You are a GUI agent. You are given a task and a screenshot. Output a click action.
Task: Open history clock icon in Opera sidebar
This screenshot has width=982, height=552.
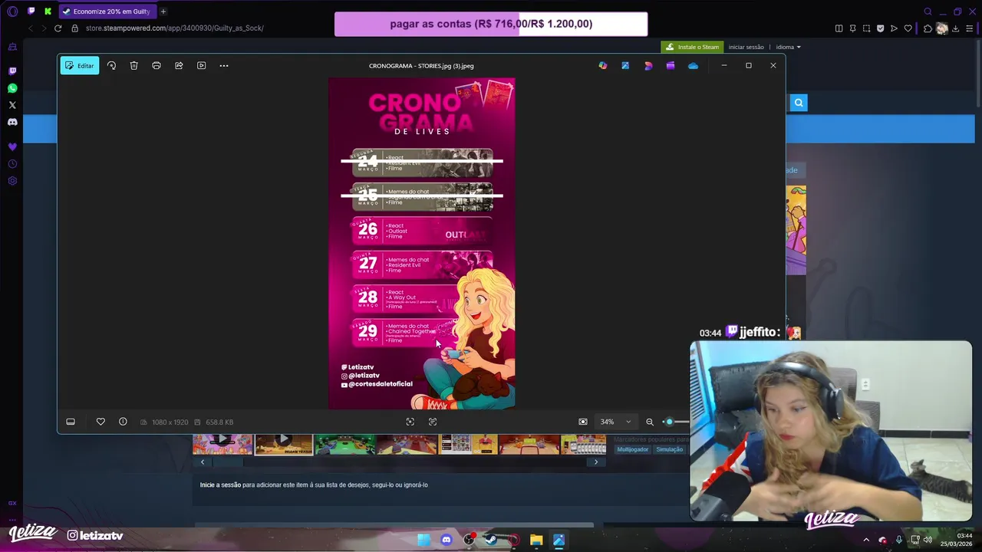(x=12, y=164)
